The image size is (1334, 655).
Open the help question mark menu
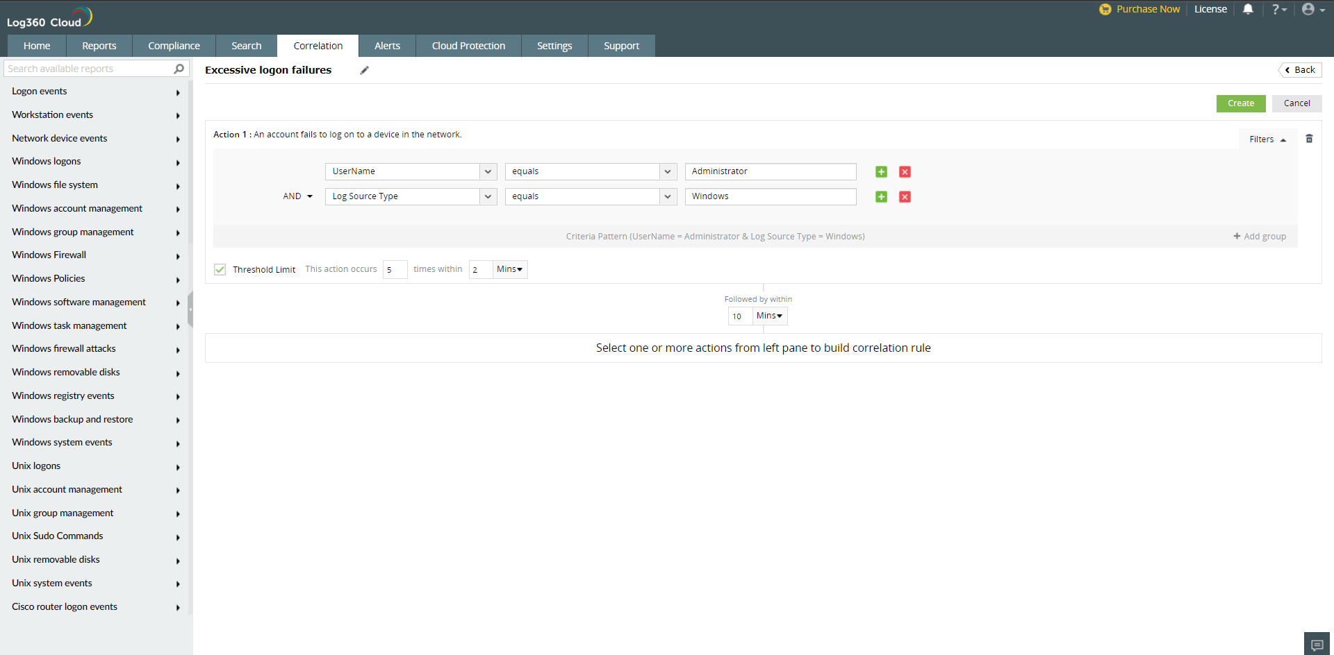pos(1279,9)
